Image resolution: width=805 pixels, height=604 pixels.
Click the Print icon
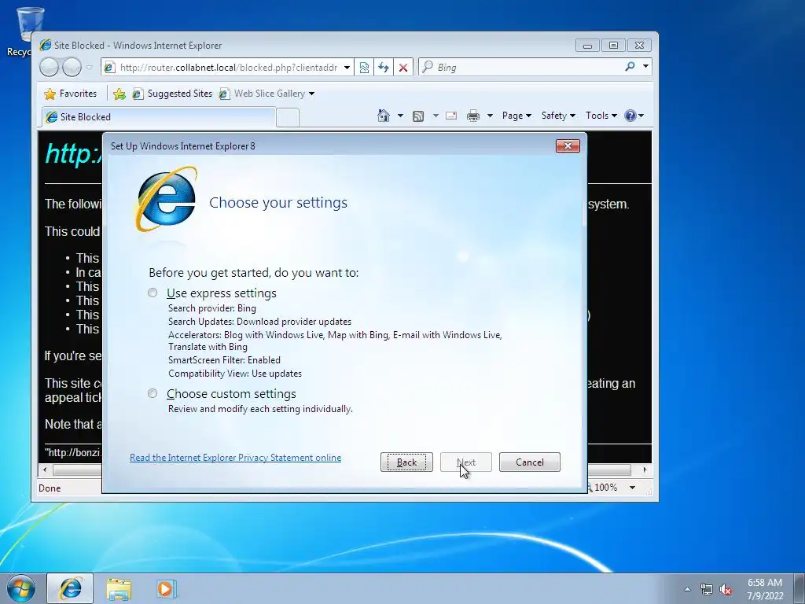point(472,116)
